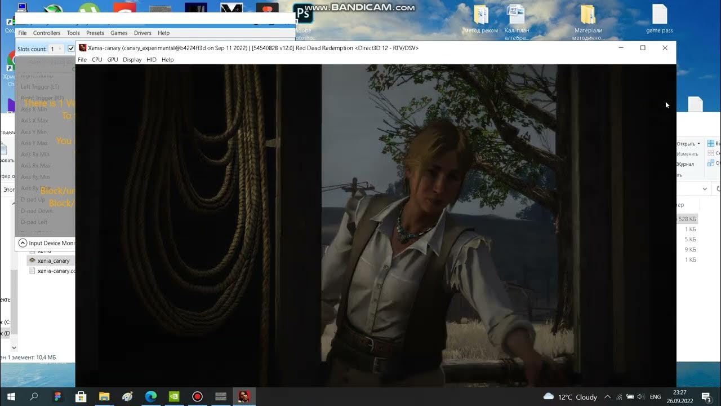Open Xenia Display menu
Screen dimensions: 721x406
(x=132, y=60)
